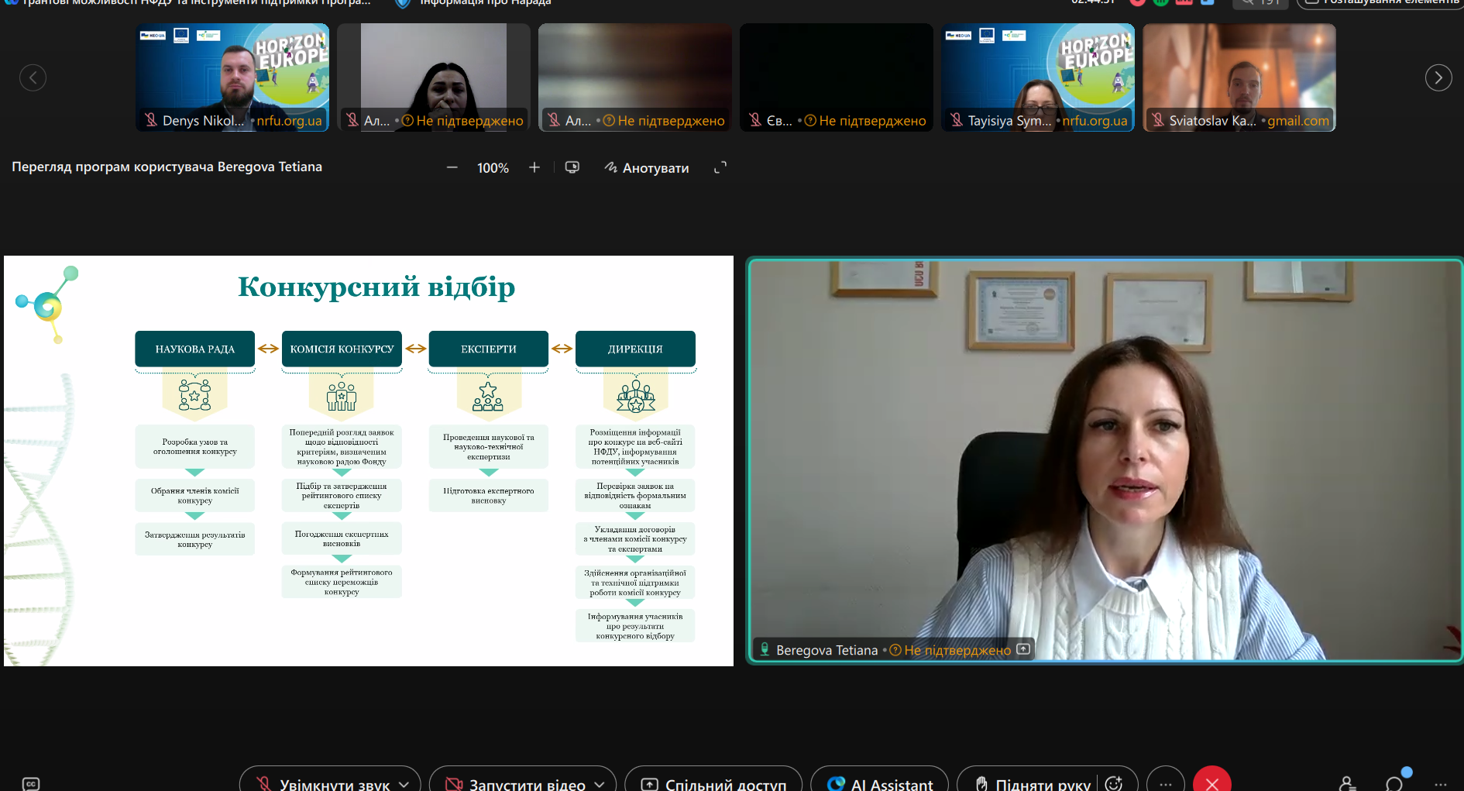The width and height of the screenshot is (1464, 791).
Task: Open more options ellipsis in meeting controls
Action: pyautogui.click(x=1166, y=783)
